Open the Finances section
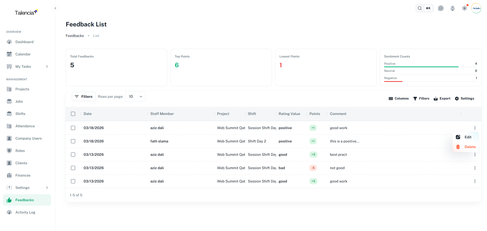 click(23, 175)
